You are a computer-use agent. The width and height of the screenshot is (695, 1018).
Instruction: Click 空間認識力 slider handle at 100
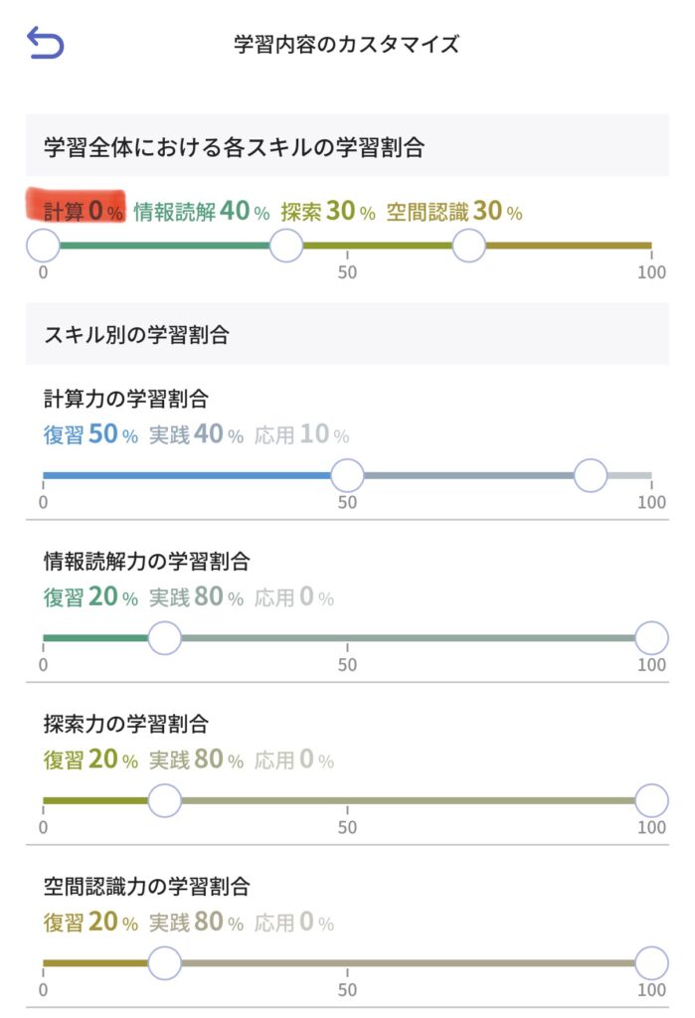pos(651,961)
